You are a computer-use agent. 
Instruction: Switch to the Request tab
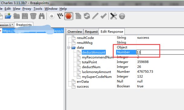[91, 32]
